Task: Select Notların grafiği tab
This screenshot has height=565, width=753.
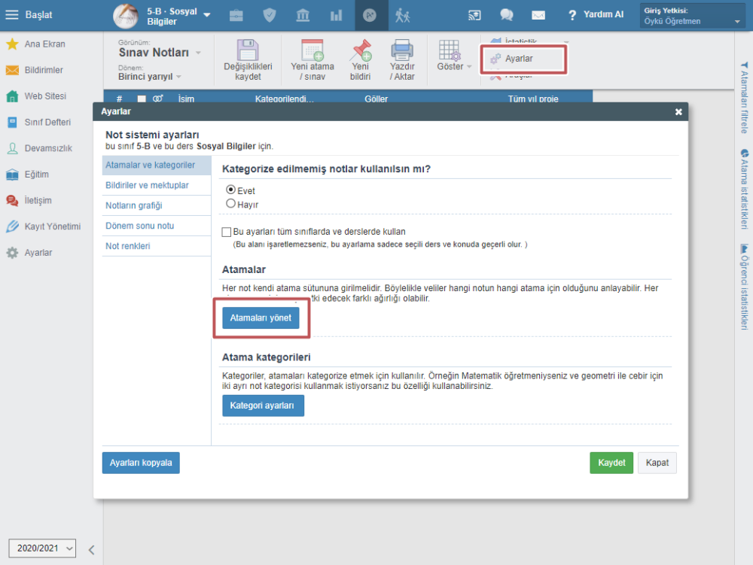Action: pos(157,205)
